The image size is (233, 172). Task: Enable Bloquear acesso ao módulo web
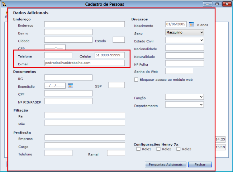tap(136, 79)
